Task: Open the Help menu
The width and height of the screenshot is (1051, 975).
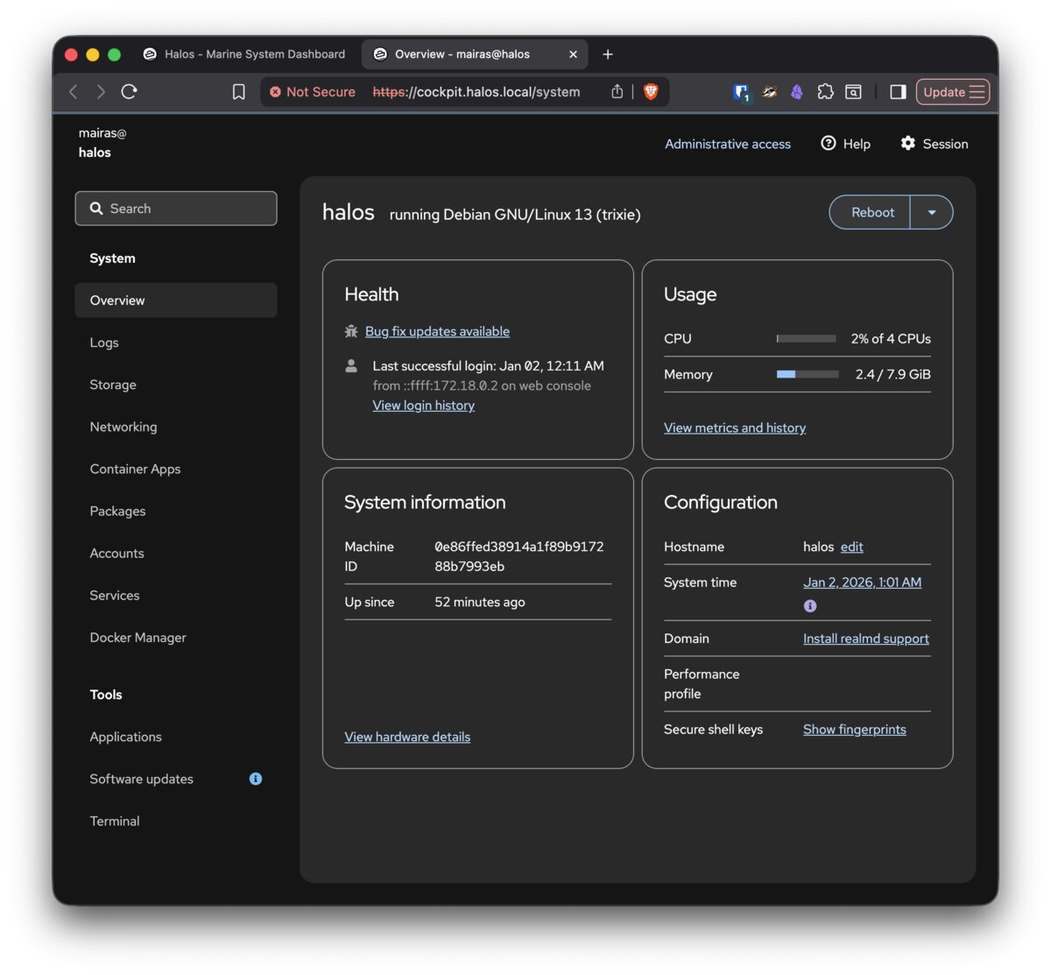Action: (845, 144)
